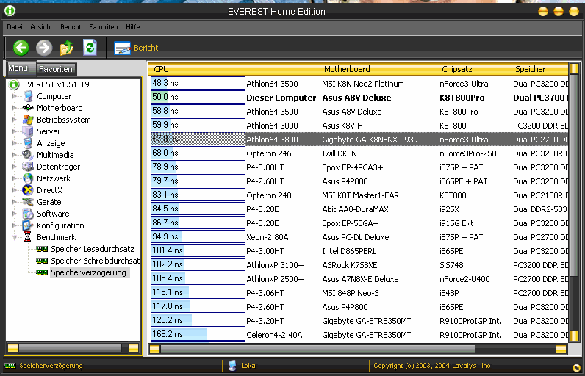Expand the Anzeige tree node
The height and width of the screenshot is (376, 585).
[x=14, y=143]
